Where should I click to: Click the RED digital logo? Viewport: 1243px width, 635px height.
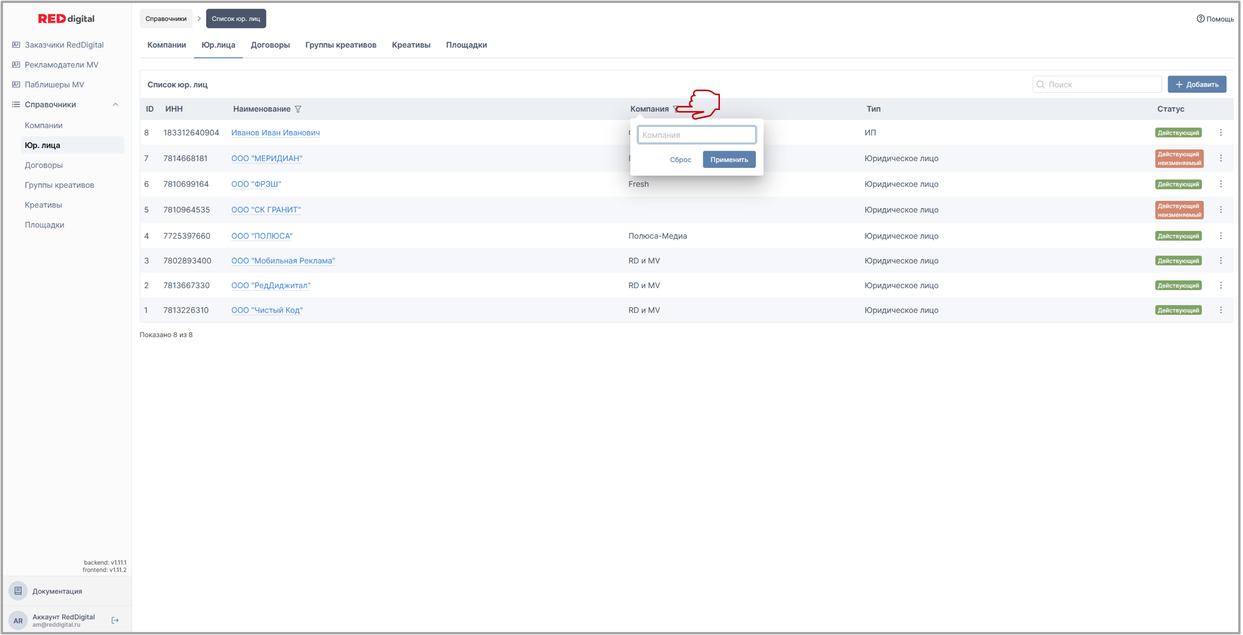tap(66, 19)
